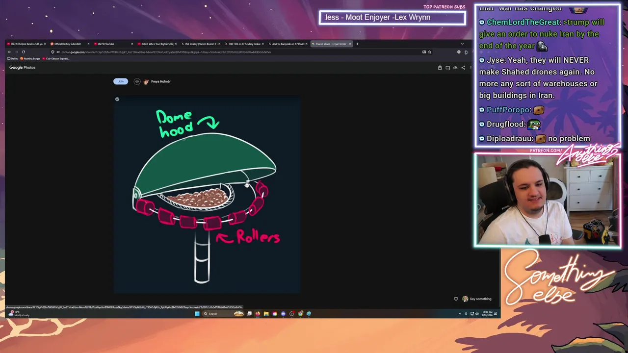628x353 pixels.
Task: Click PuffPoropo username in chat
Action: pyautogui.click(x=508, y=110)
